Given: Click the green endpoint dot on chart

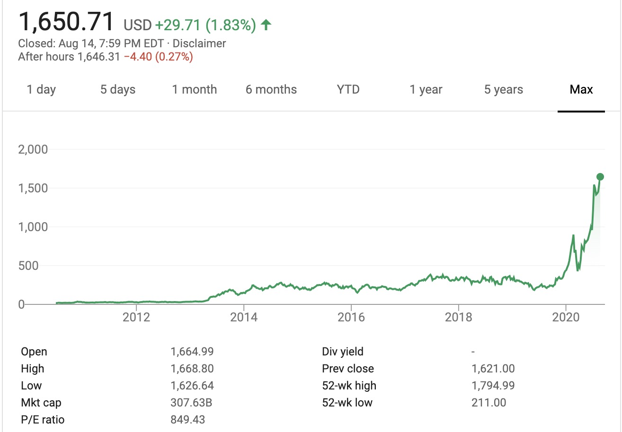Looking at the screenshot, I should point(600,177).
